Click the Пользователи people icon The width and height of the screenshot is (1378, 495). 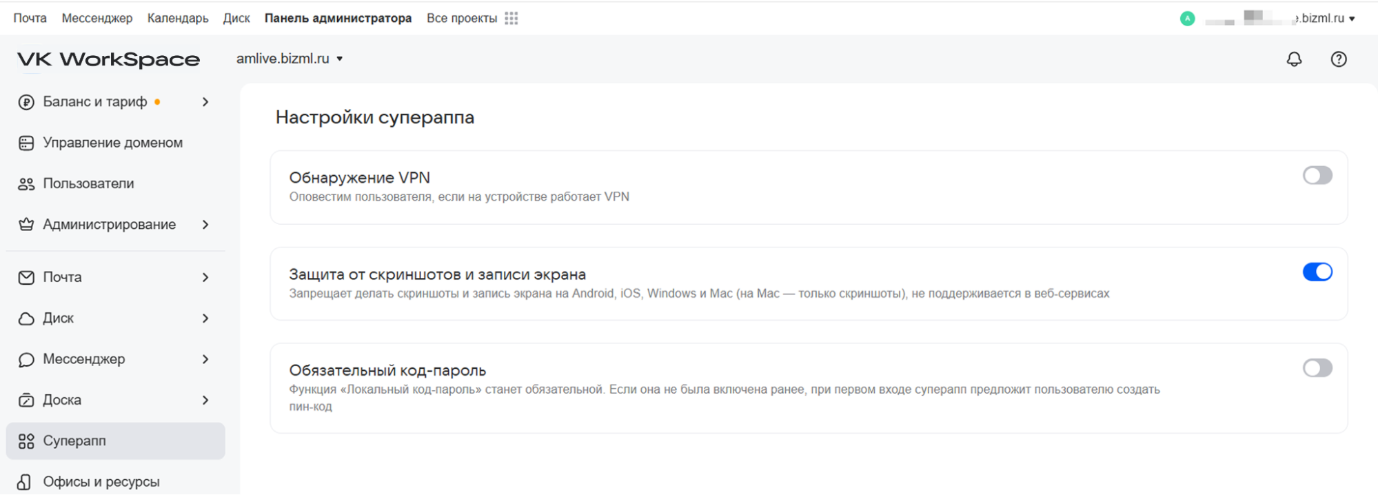tap(26, 184)
